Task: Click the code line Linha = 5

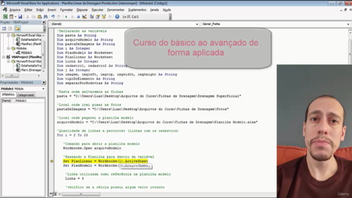Action: (75, 178)
